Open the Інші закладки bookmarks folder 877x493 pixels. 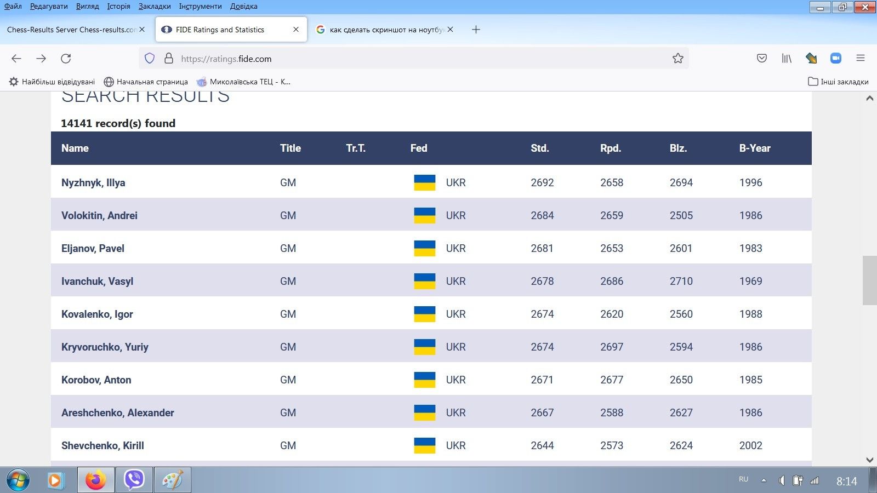point(838,82)
